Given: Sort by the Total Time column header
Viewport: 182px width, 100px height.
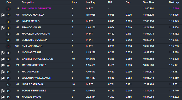Looking at the screenshot, I should [x=149, y=2].
